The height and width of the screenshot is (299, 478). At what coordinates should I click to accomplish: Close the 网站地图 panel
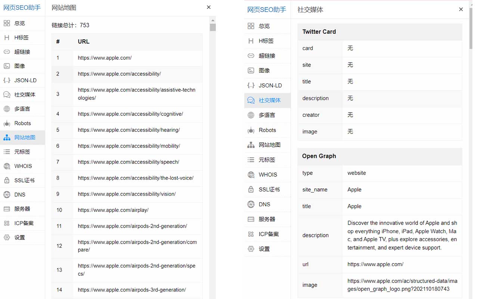click(x=209, y=7)
